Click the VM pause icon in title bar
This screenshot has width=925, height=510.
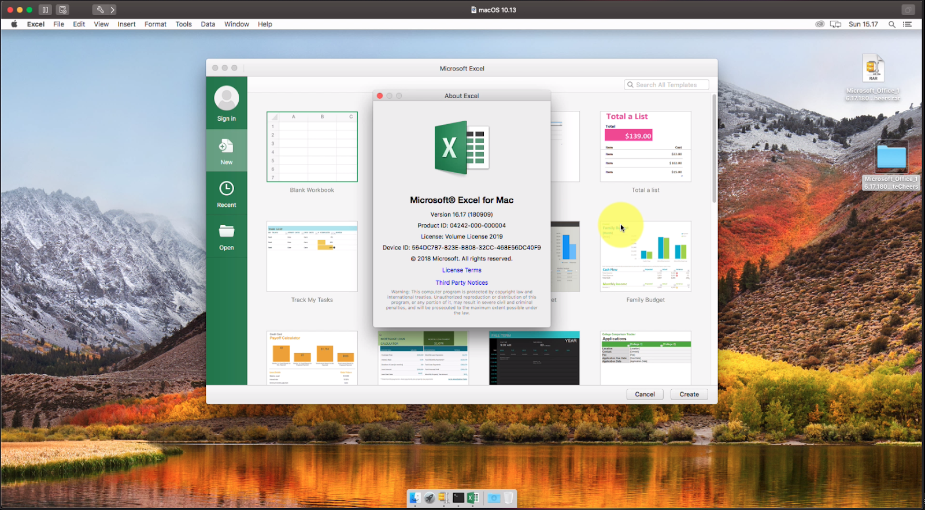click(x=45, y=10)
